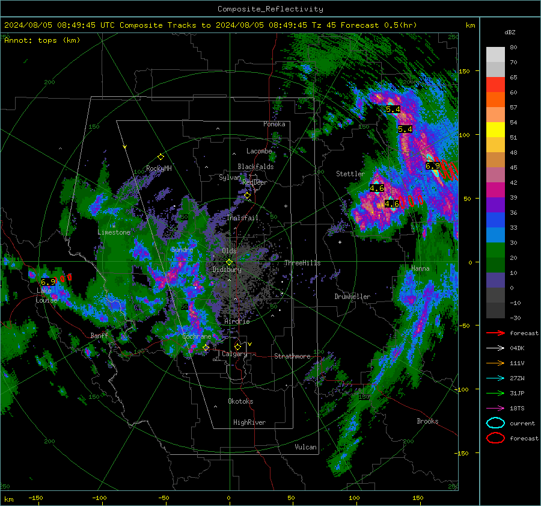Click the Banff town label
This screenshot has height=506, width=541.
pyautogui.click(x=99, y=335)
